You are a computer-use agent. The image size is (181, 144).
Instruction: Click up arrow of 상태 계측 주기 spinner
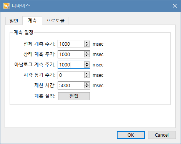click(87, 53)
